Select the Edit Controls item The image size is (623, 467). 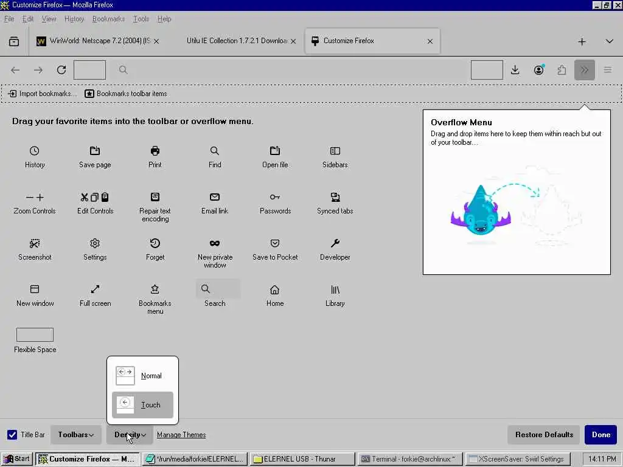95,203
